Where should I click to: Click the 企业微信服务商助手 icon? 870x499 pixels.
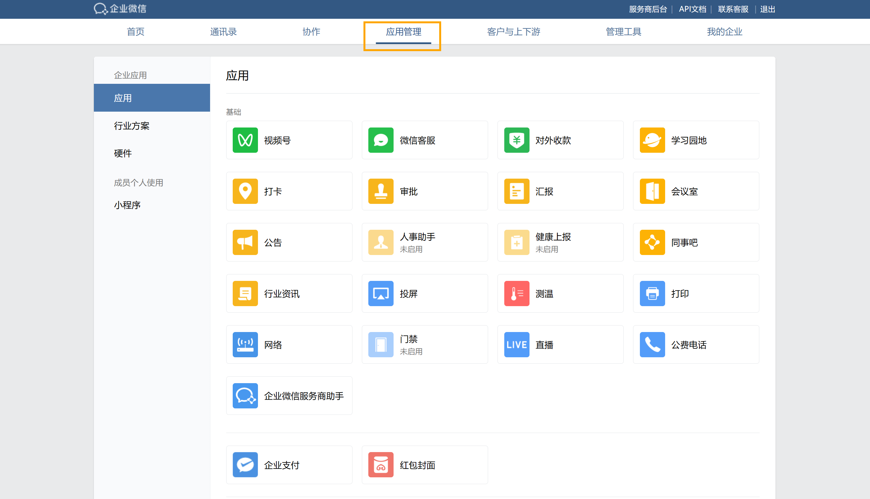(245, 395)
